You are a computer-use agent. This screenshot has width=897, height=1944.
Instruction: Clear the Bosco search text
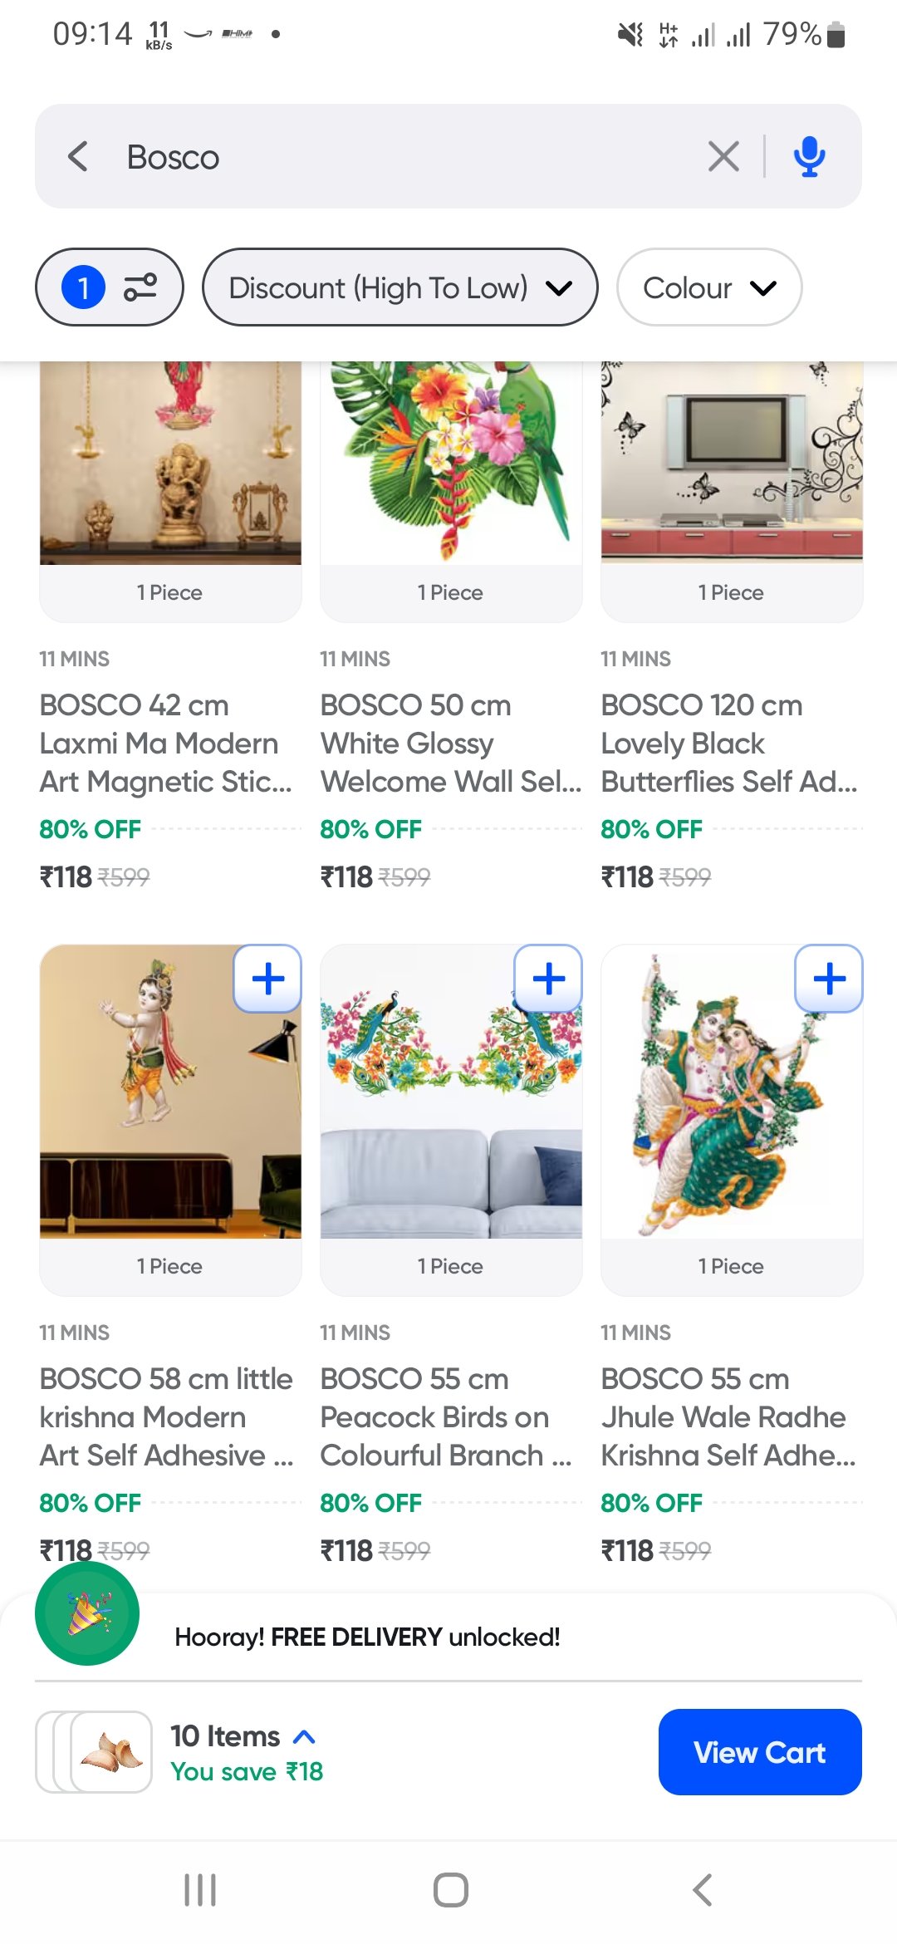723,156
